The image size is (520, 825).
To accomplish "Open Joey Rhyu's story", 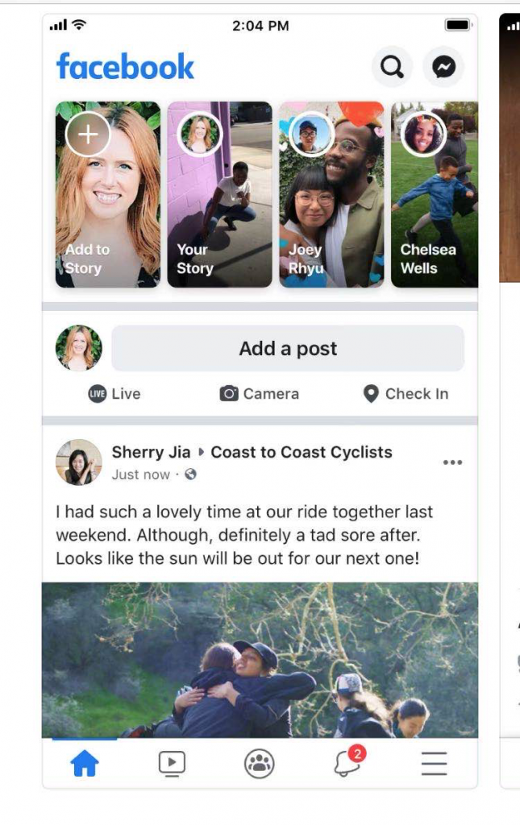I will click(331, 195).
